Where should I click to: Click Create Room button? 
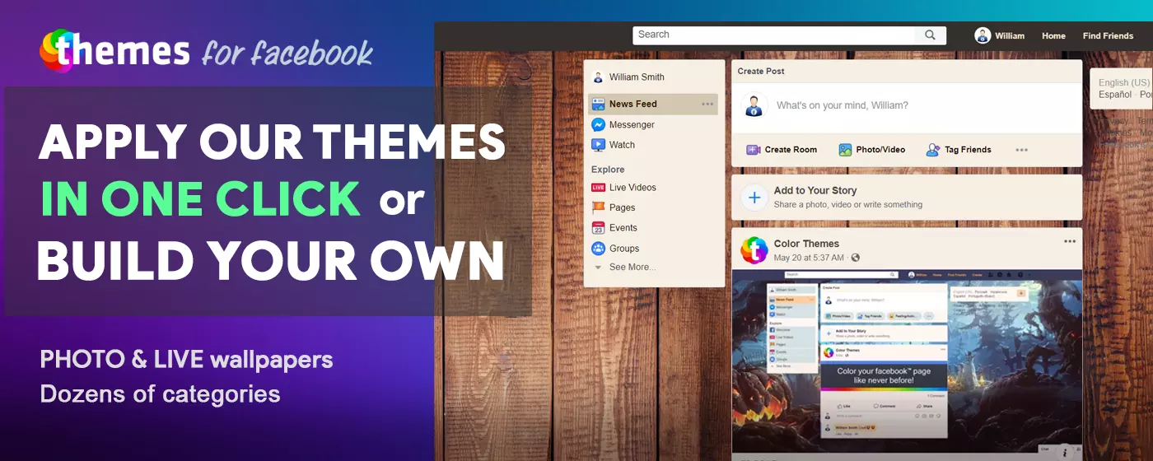[x=782, y=150]
